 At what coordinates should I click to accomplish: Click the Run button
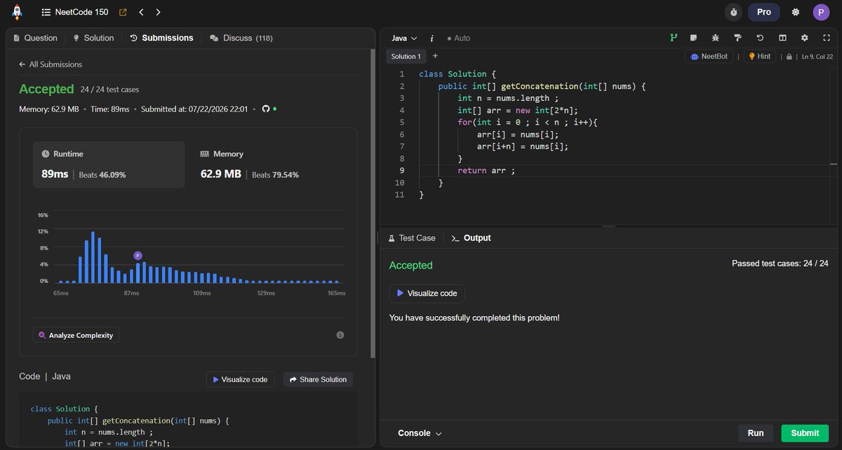point(756,433)
